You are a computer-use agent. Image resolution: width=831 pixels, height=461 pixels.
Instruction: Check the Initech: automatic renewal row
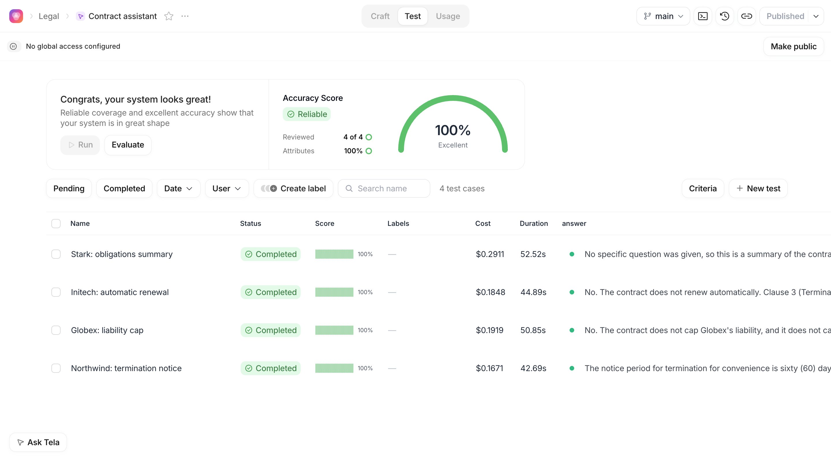tap(56, 292)
